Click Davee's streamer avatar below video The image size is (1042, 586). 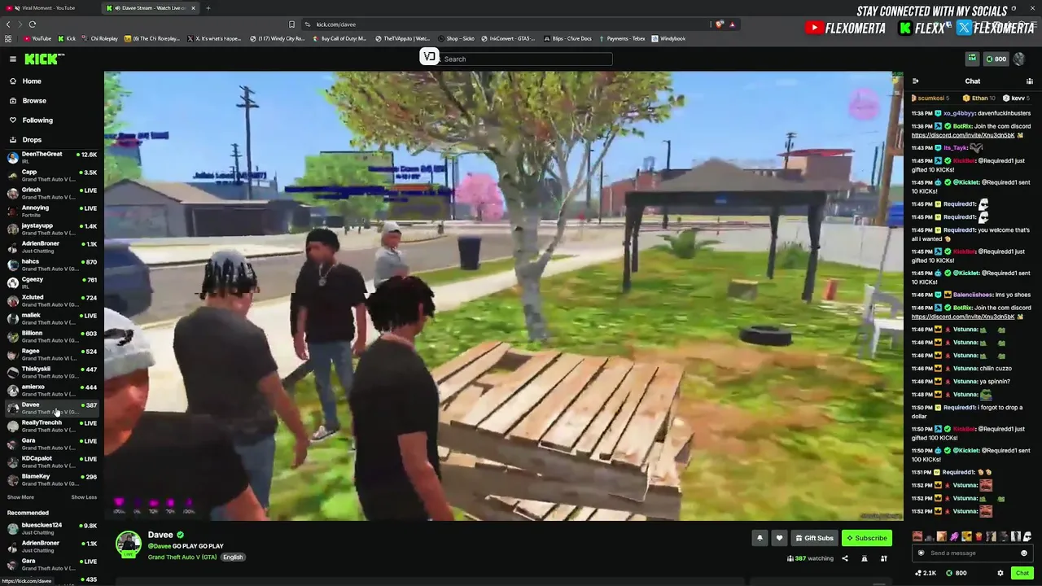129,544
